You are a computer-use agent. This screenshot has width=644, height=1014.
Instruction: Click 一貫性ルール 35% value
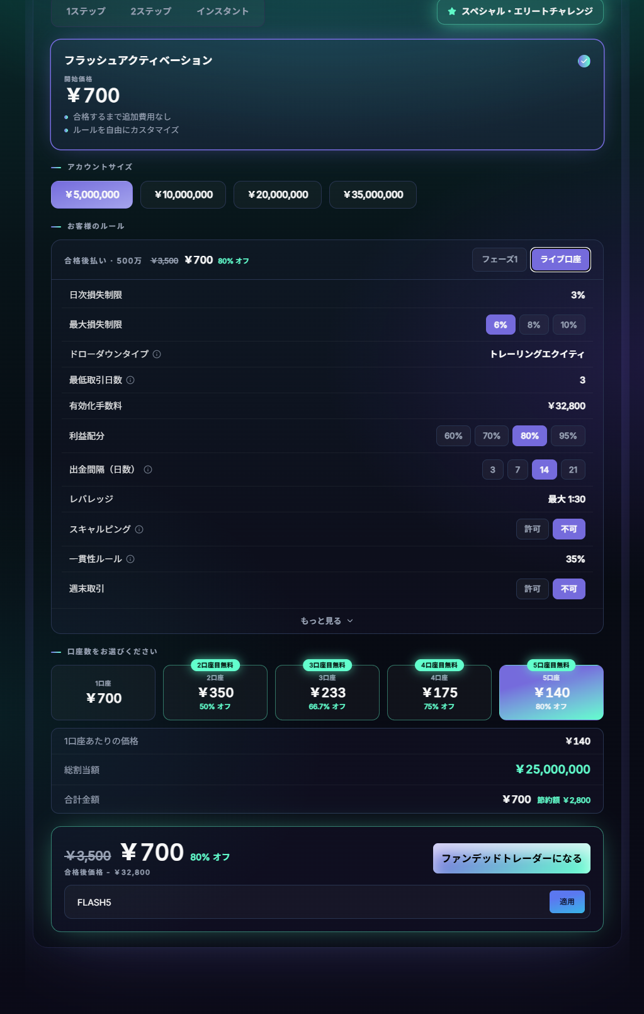click(x=575, y=559)
